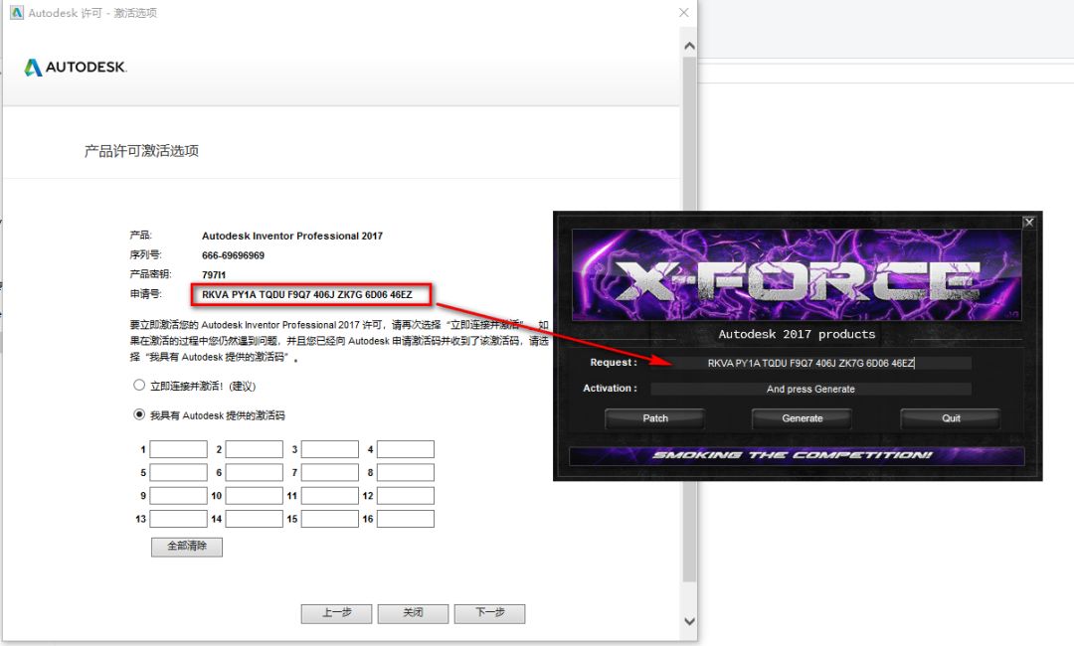Focus activation code field number 16

click(x=405, y=519)
